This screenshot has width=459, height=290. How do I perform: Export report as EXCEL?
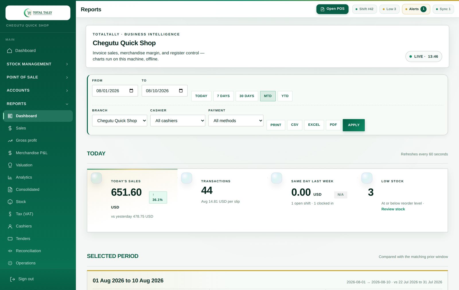[x=314, y=125]
